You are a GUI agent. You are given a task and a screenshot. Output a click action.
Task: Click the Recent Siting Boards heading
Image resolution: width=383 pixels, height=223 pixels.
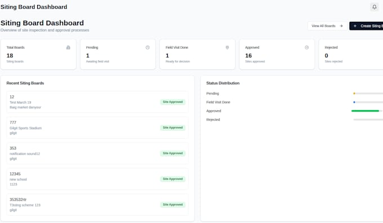tap(25, 83)
